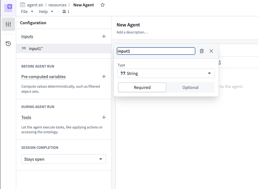Open the File menu
Image resolution: width=258 pixels, height=189 pixels.
27,11
